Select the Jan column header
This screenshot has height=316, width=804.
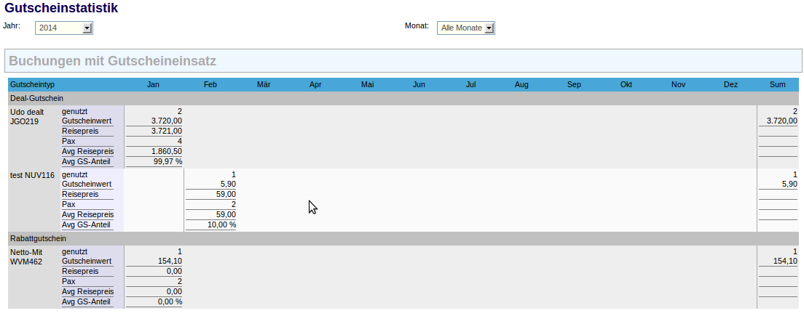tap(153, 85)
